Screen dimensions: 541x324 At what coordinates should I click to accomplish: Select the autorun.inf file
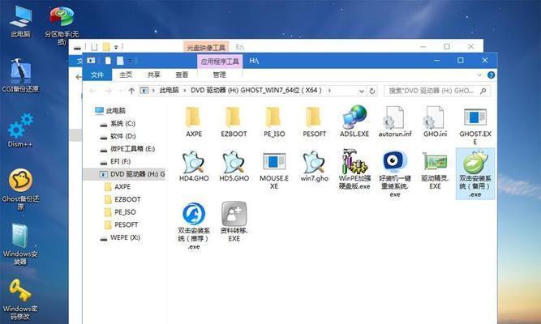click(x=395, y=122)
